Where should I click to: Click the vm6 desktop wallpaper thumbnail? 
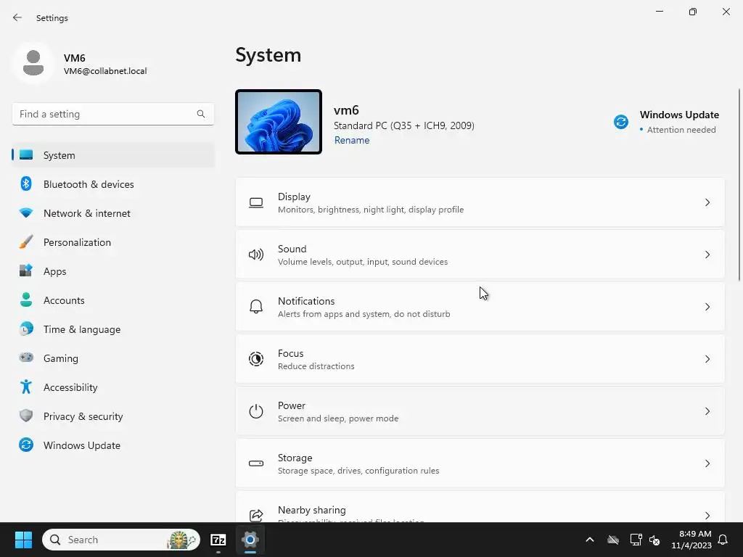pyautogui.click(x=279, y=122)
